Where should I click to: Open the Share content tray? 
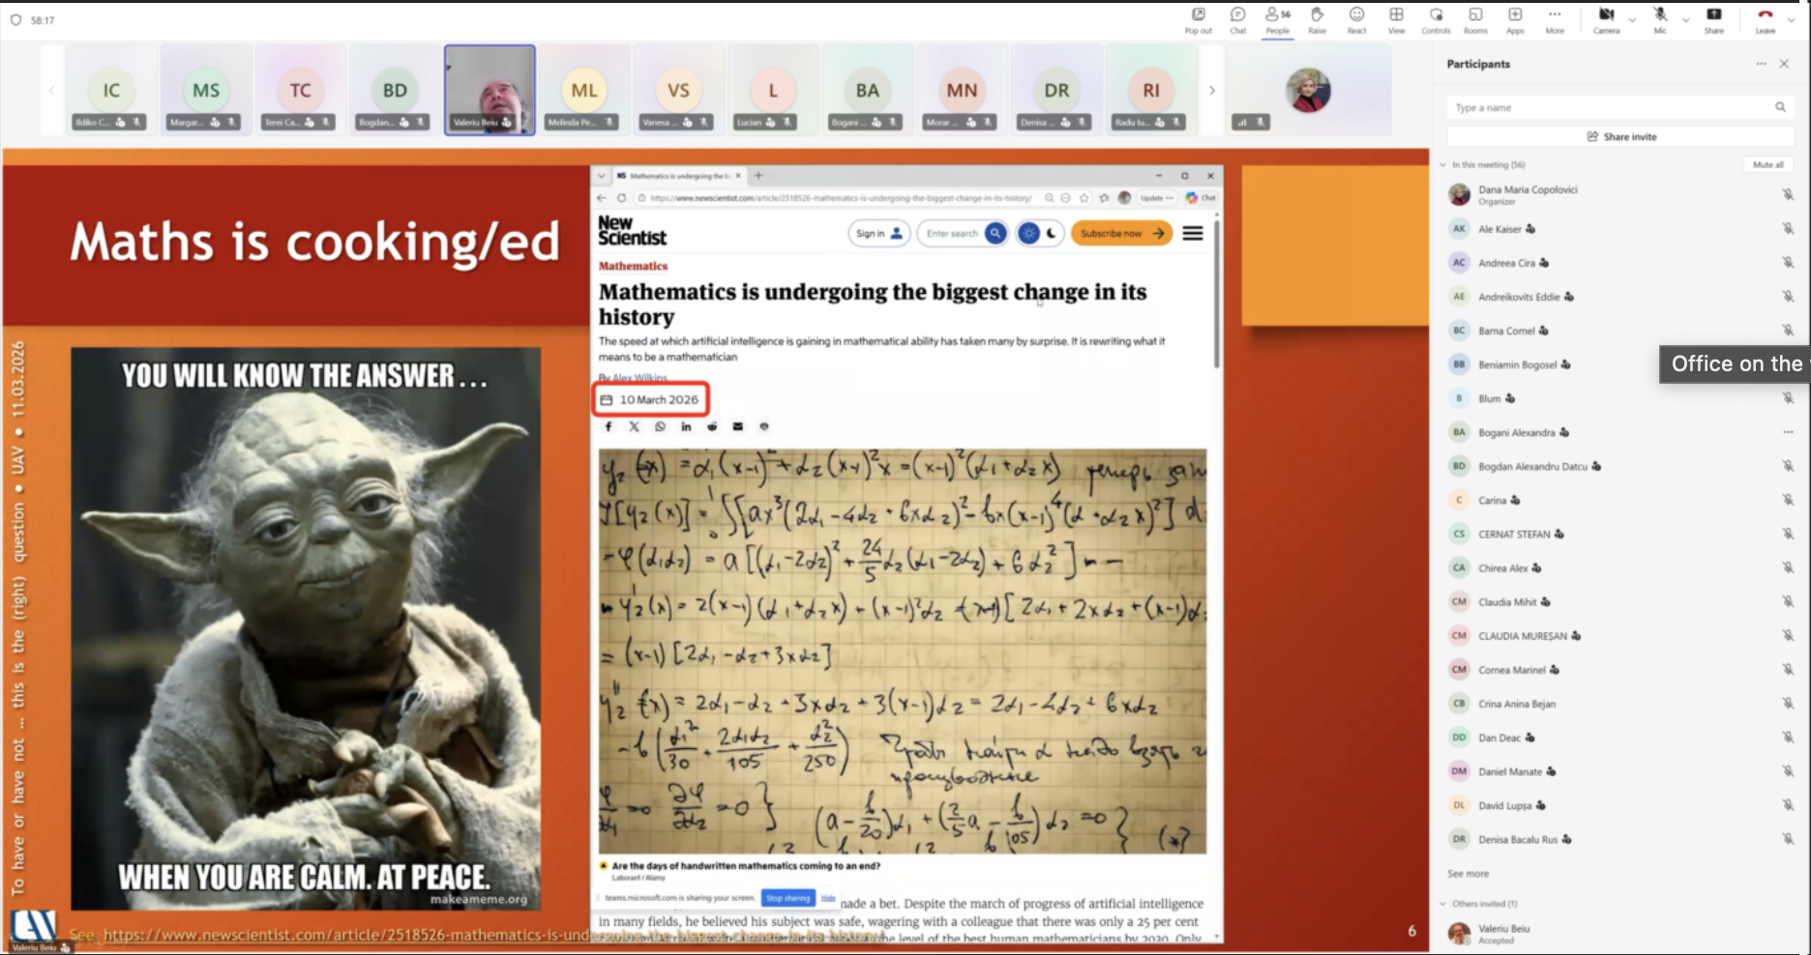(x=1713, y=18)
